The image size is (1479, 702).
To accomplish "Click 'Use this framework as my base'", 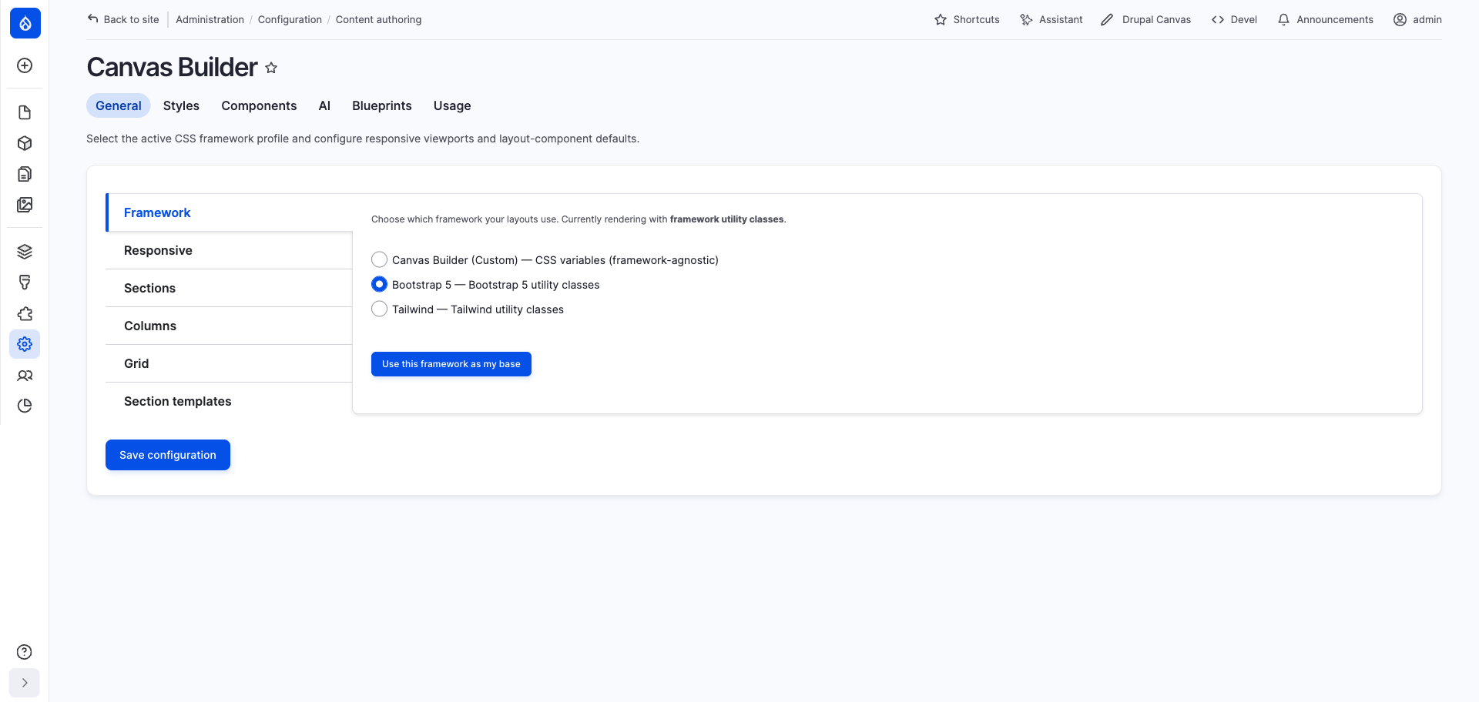I will coord(451,364).
